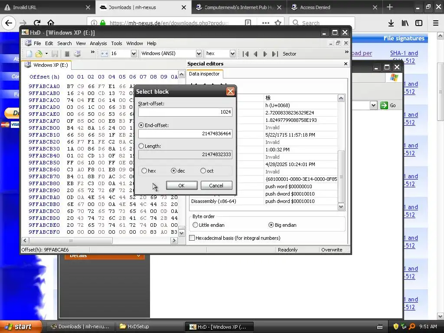
Task: Open HxD File menu
Action: tap(37, 43)
